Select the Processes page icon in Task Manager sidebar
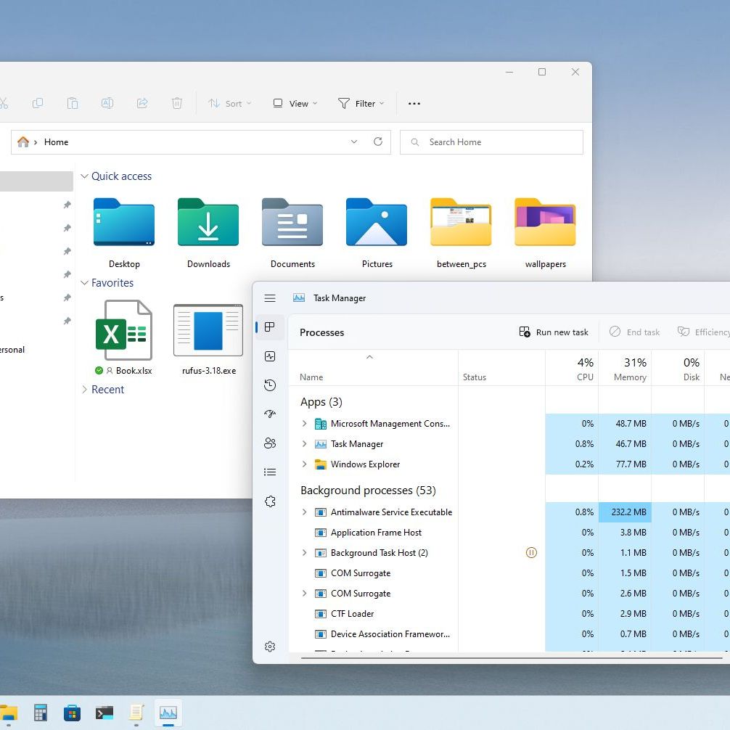 (x=269, y=327)
